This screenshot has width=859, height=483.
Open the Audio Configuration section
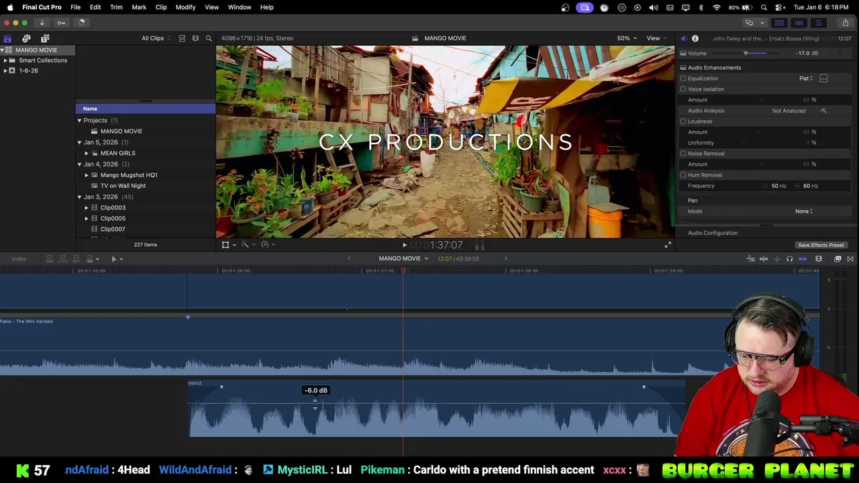tap(713, 233)
